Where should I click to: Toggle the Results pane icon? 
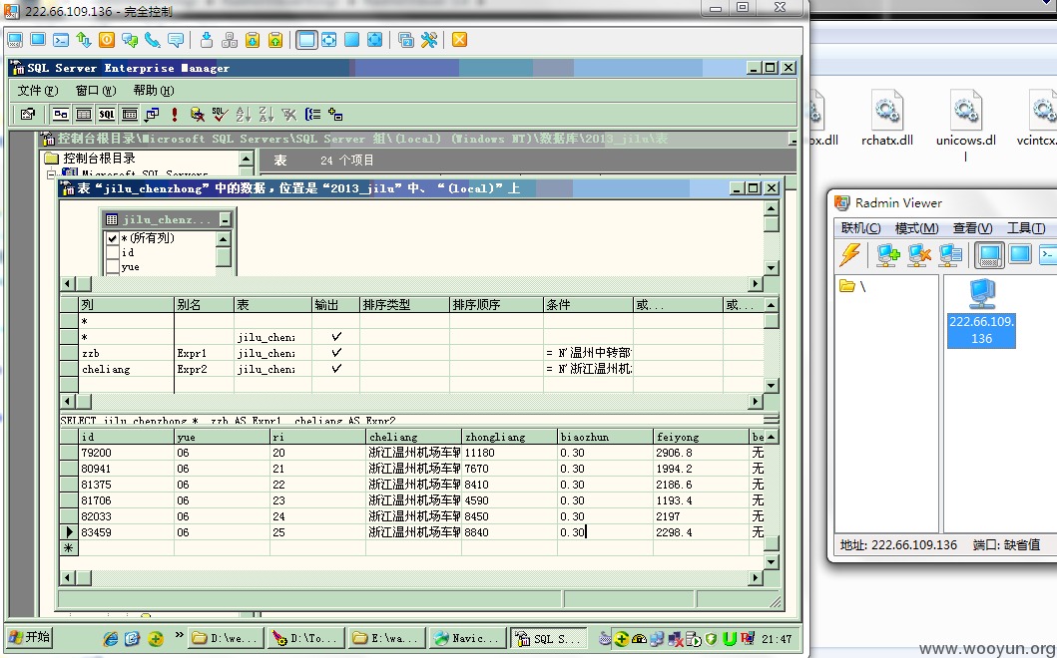(130, 115)
